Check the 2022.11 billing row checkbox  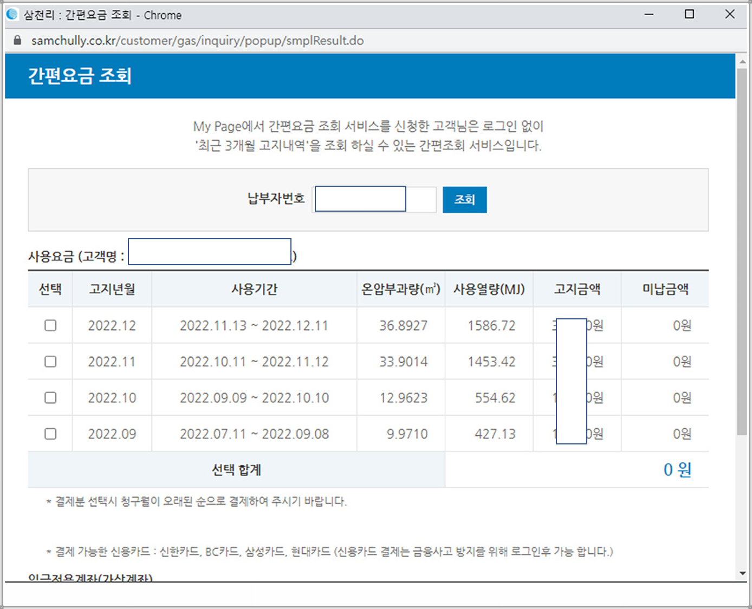(x=50, y=362)
